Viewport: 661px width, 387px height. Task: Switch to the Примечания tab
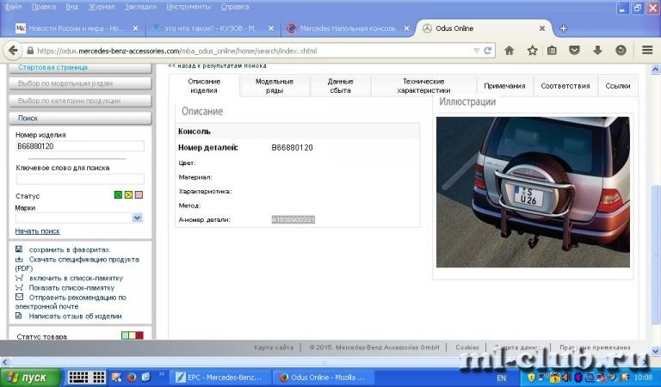[x=504, y=85]
